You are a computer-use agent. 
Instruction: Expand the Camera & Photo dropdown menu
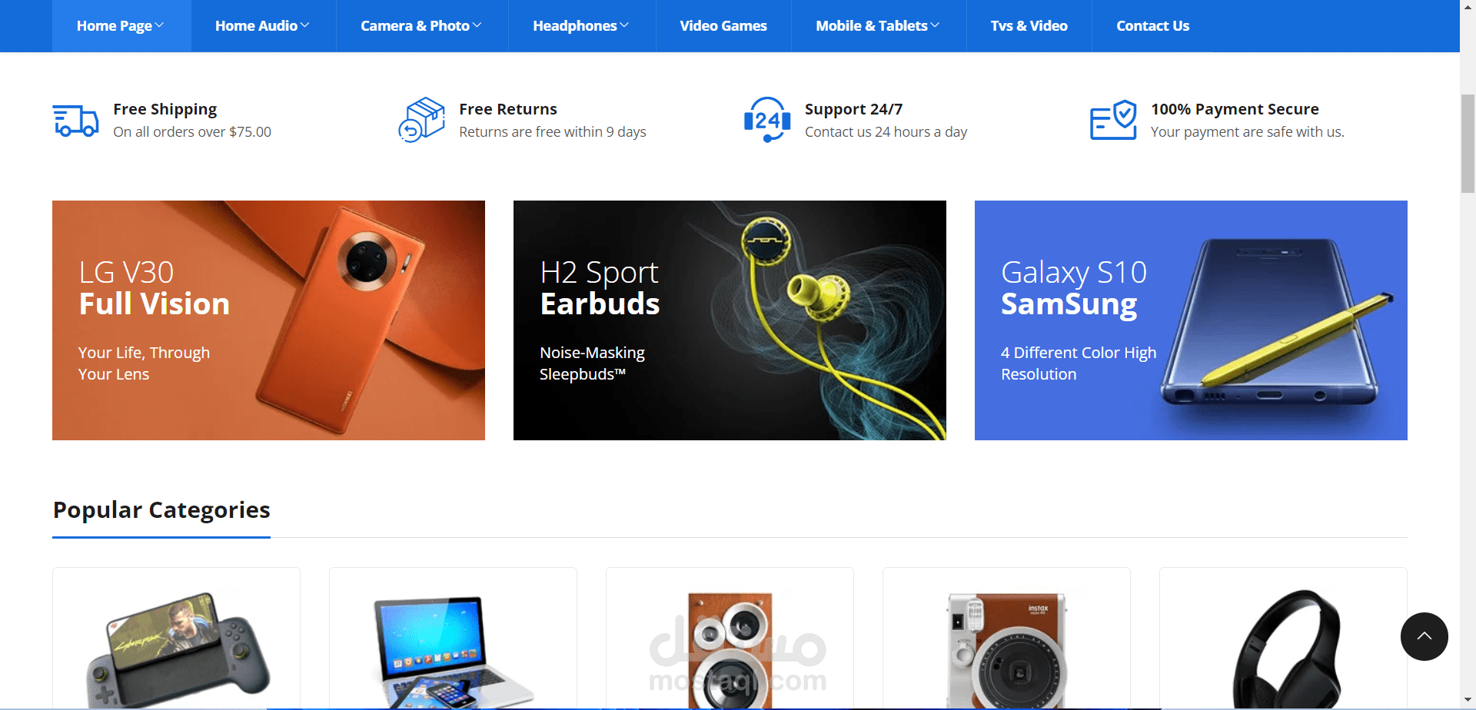point(421,26)
